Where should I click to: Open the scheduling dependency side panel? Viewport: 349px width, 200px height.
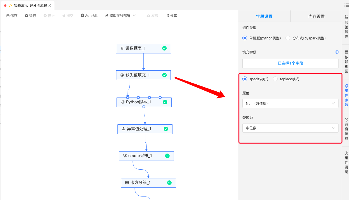click(346, 129)
